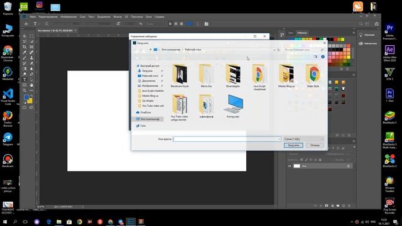Click the search box in Load dialog
Screen dimensions: 402x226
(x=304, y=50)
